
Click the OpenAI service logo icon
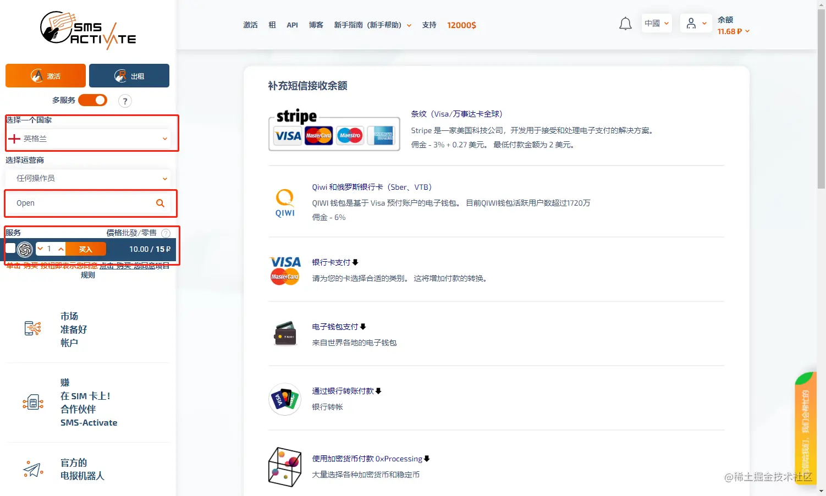click(x=25, y=249)
